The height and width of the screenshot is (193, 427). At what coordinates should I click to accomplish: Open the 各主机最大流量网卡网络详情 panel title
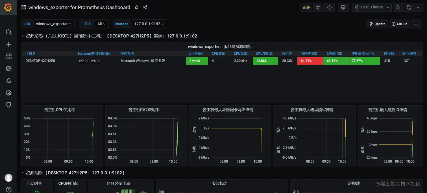coord(228,110)
